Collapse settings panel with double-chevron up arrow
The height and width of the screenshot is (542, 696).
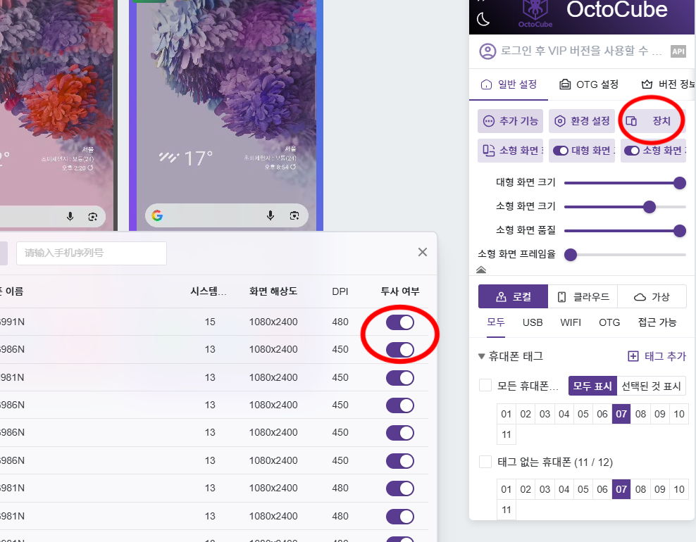[x=481, y=270]
